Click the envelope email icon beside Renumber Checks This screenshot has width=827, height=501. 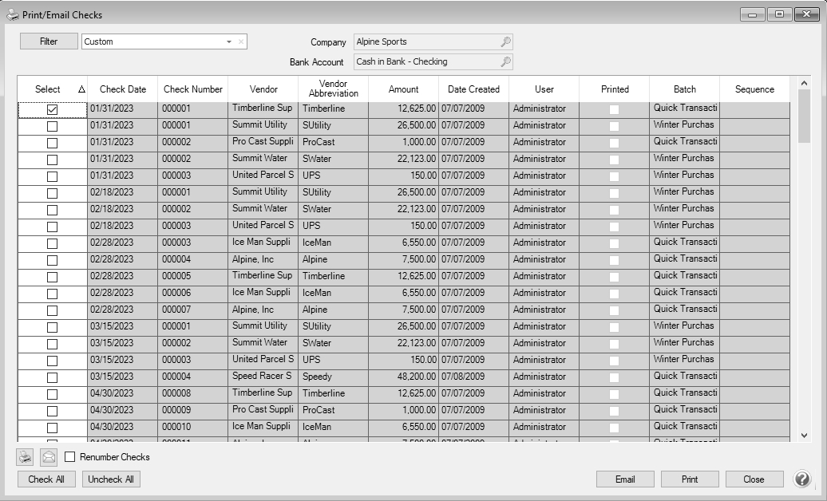pos(49,457)
